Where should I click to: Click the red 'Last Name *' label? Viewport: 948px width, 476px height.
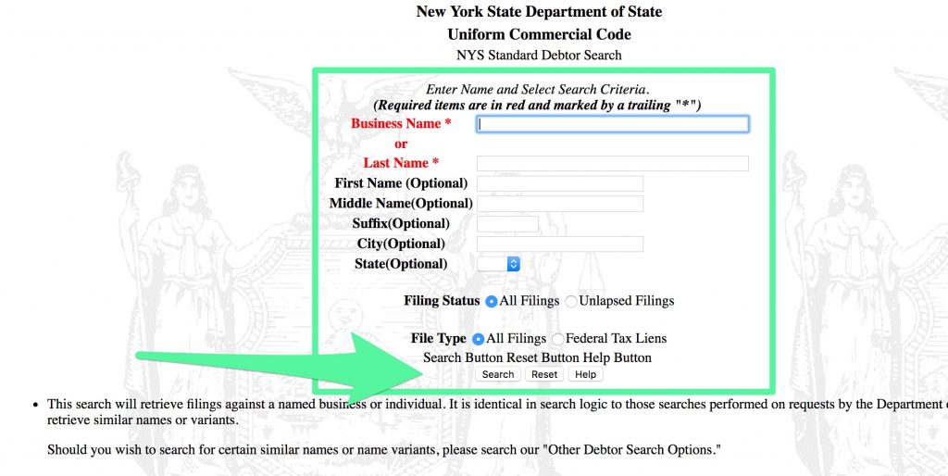tap(402, 163)
